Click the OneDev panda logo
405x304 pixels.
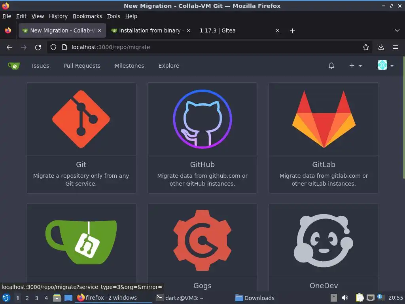[324, 240]
